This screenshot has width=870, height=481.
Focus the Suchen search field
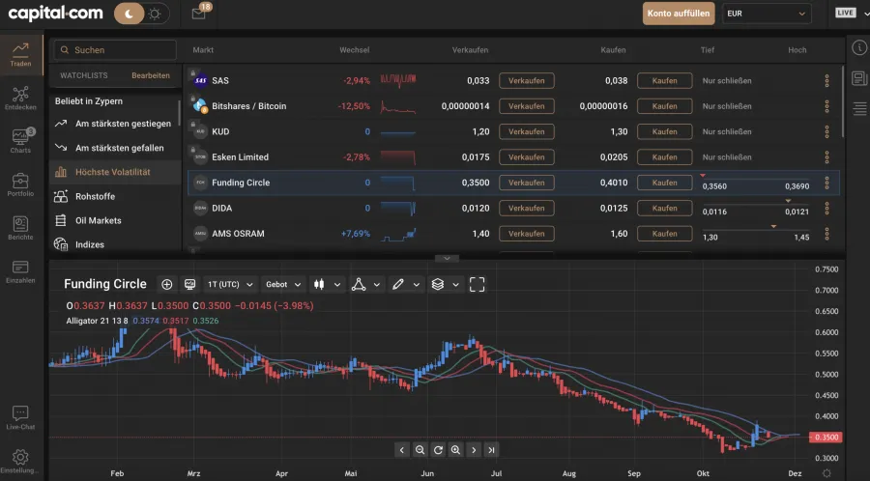[115, 50]
